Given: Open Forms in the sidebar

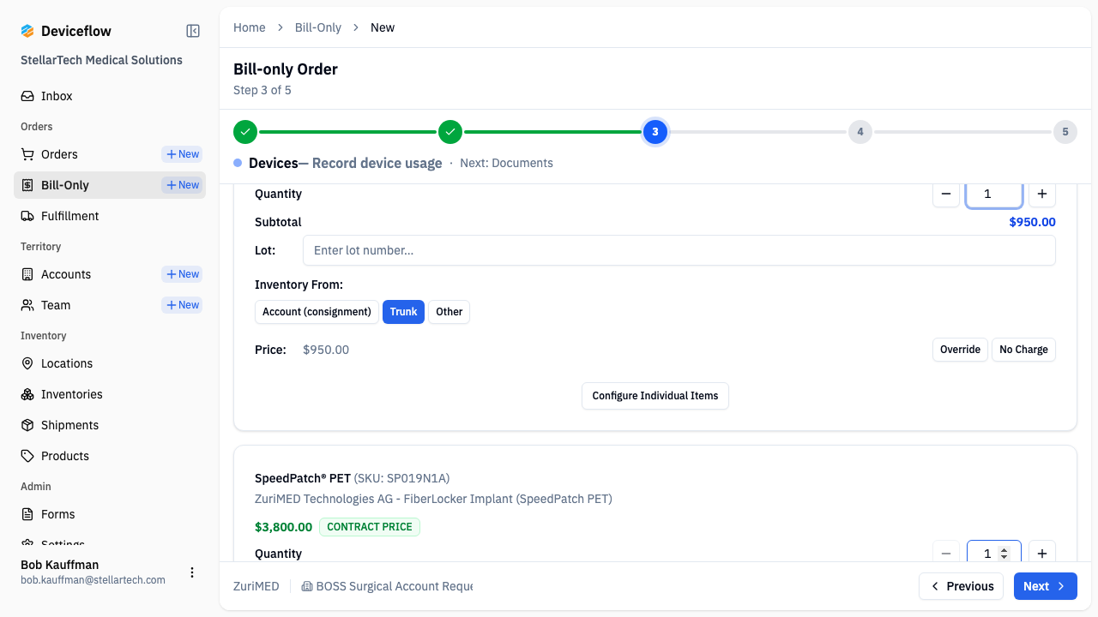Looking at the screenshot, I should click(110, 514).
